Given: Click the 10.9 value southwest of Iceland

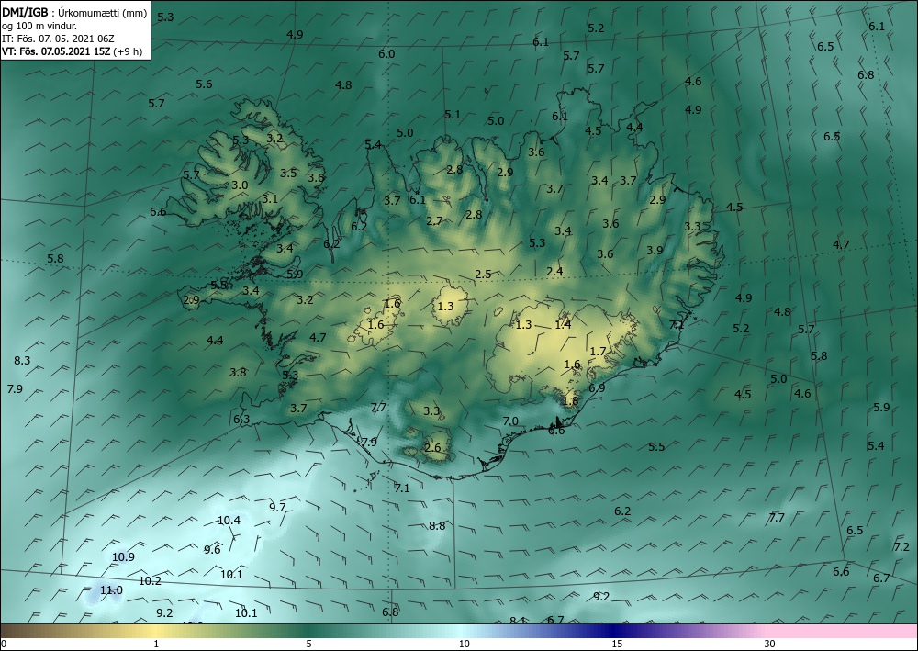Looking at the screenshot, I should 123,556.
